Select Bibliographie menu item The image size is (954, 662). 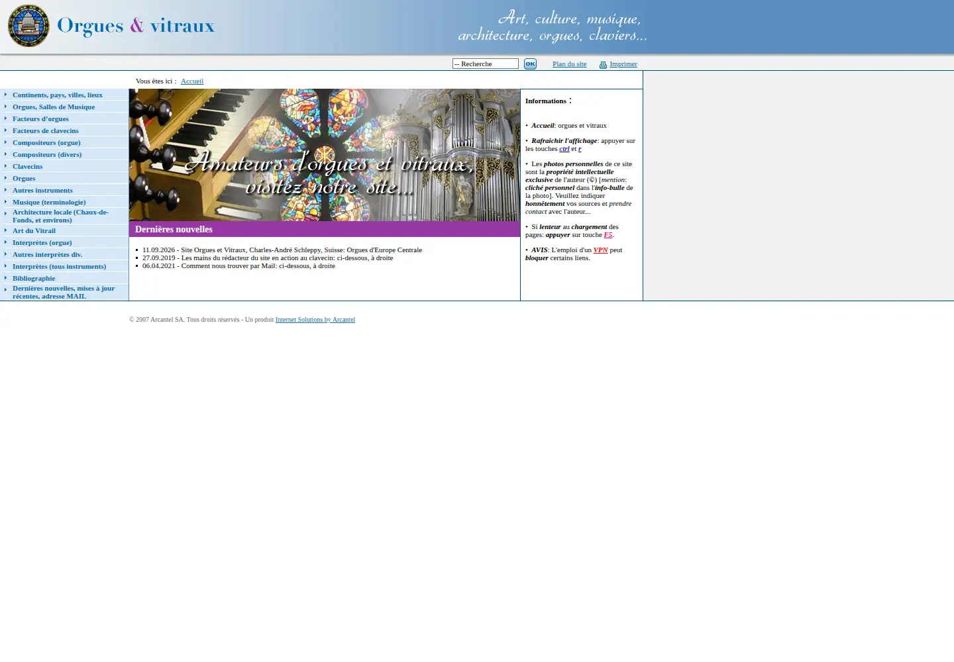coord(34,279)
